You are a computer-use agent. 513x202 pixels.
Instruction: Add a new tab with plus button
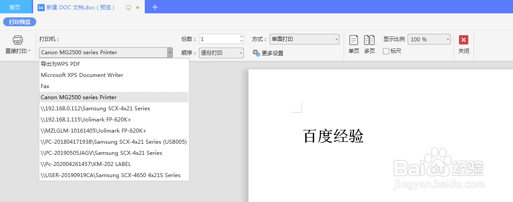point(155,7)
